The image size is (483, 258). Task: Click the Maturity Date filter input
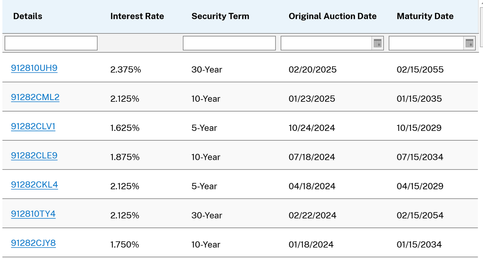tap(426, 43)
